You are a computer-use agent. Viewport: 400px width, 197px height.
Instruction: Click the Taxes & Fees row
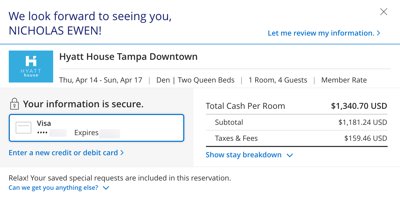coord(297,138)
